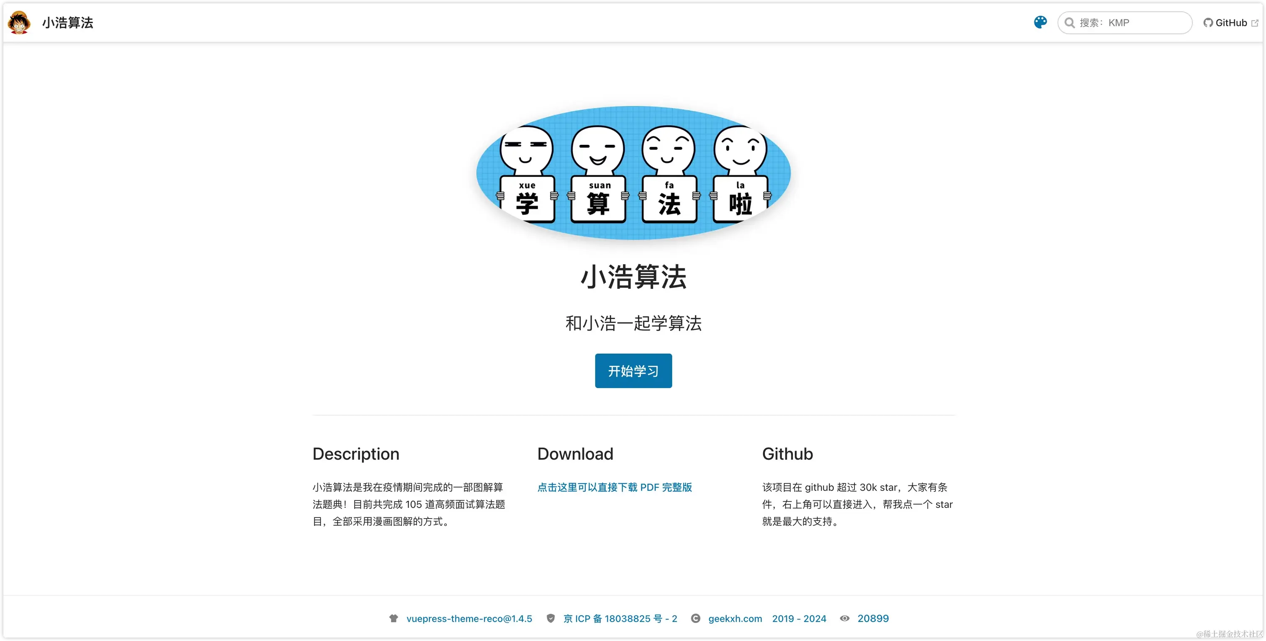Open the 京 ICP 备 18038825 link
Image resolution: width=1266 pixels, height=641 pixels.
pos(620,618)
